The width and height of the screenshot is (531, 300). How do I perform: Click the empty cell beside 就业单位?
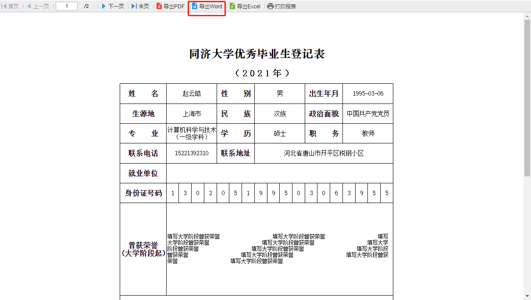279,173
